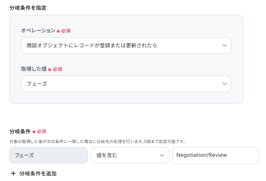Click the 必須 badge next to 分岐条件
The width and height of the screenshot is (266, 181).
(41, 131)
